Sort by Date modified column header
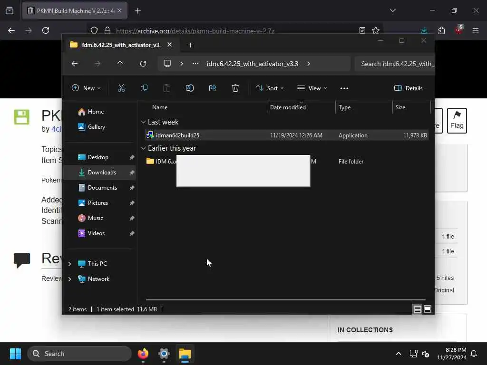The height and width of the screenshot is (365, 487). click(x=301, y=107)
